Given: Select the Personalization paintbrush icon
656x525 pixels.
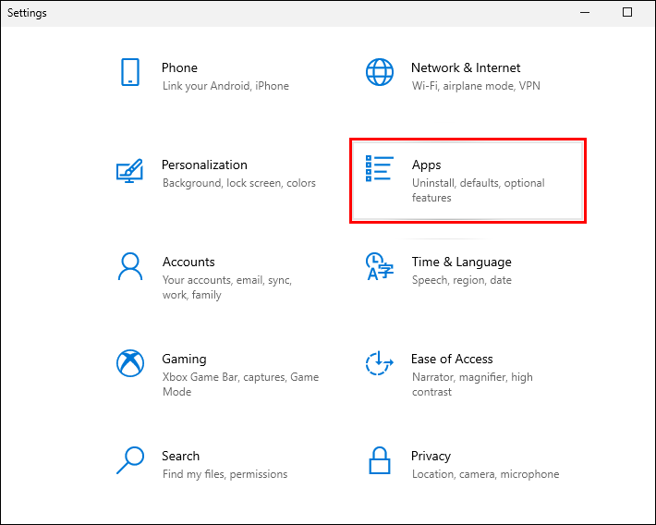Looking at the screenshot, I should 129,170.
